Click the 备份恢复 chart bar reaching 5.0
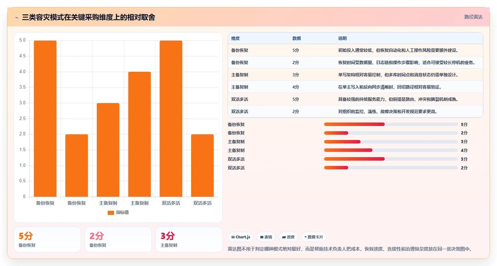Screen dimensions: 497x266 point(45,119)
